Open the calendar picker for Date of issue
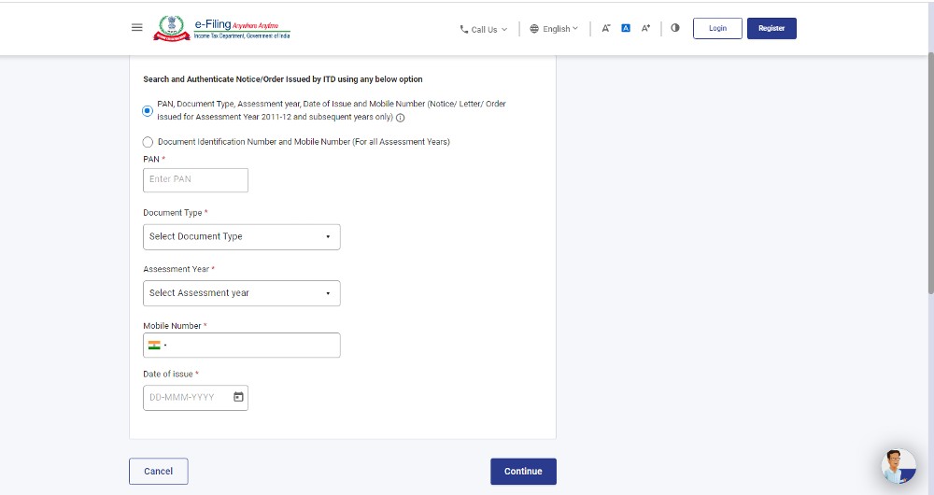The height and width of the screenshot is (495, 934). (x=238, y=397)
